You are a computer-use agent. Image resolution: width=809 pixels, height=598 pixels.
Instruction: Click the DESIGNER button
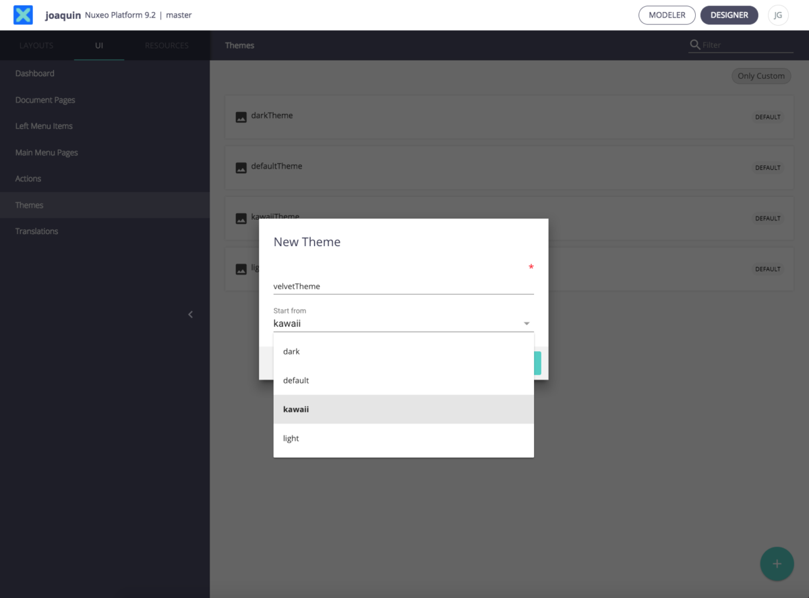pos(729,14)
